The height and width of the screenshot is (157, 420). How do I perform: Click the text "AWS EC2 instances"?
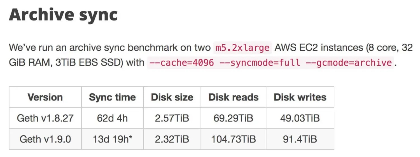[319, 48]
